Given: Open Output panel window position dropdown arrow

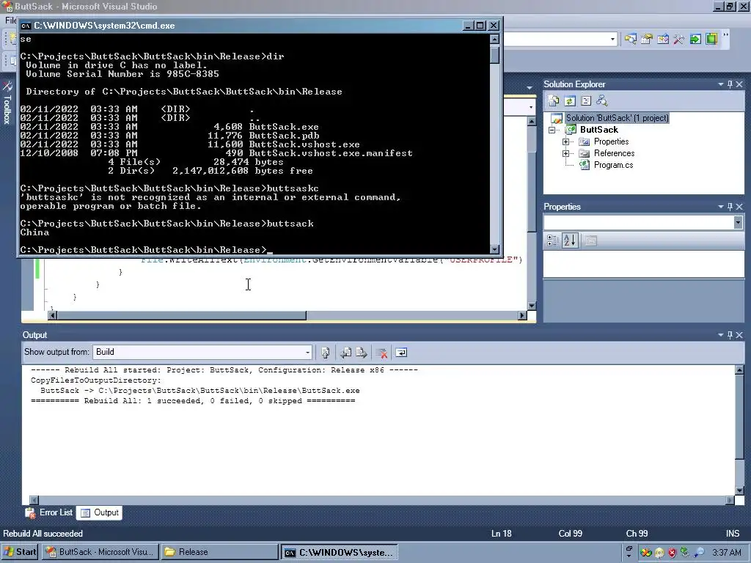Looking at the screenshot, I should 720,335.
